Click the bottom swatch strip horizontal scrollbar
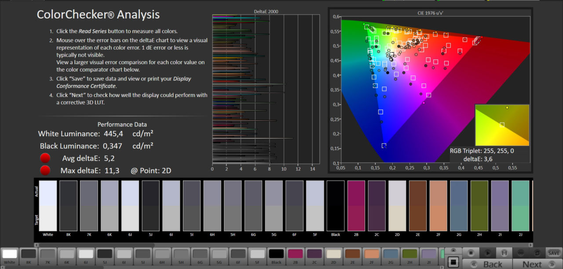Image resolution: width=563 pixels, height=269 pixels. tap(222, 267)
